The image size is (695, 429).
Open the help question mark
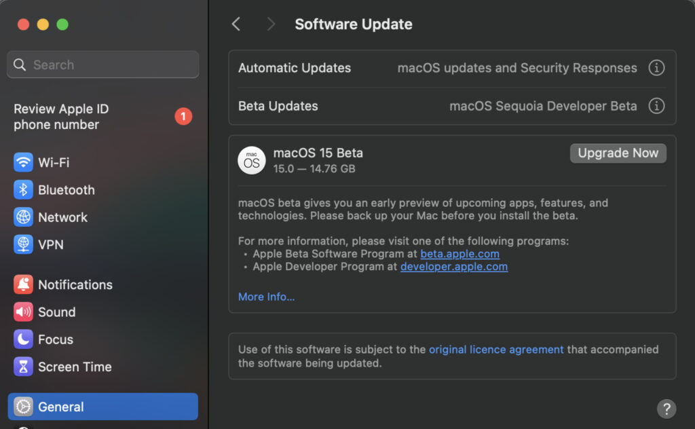click(x=666, y=409)
